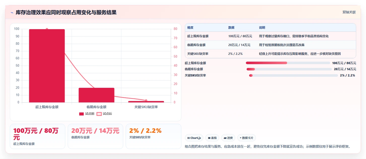Image resolution: width=366 pixels, height=159 pixels.
Task: Click the x-axis label 临期库存金额
Action: [96, 107]
